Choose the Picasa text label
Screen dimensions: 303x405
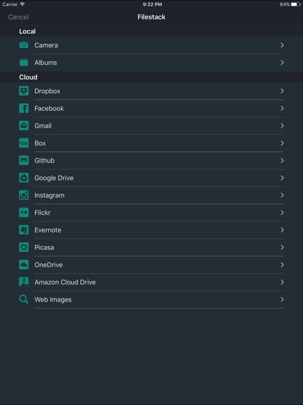[x=44, y=247]
